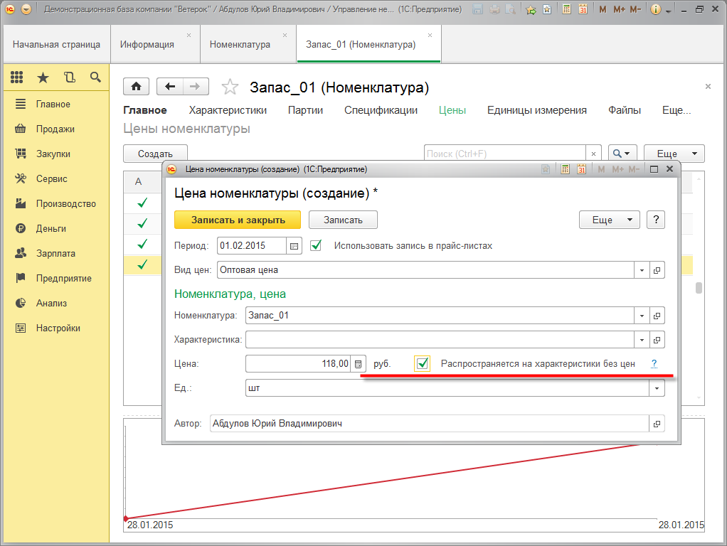Open calculator icon in the main title bar
Image resolution: width=727 pixels, height=546 pixels.
[x=566, y=9]
